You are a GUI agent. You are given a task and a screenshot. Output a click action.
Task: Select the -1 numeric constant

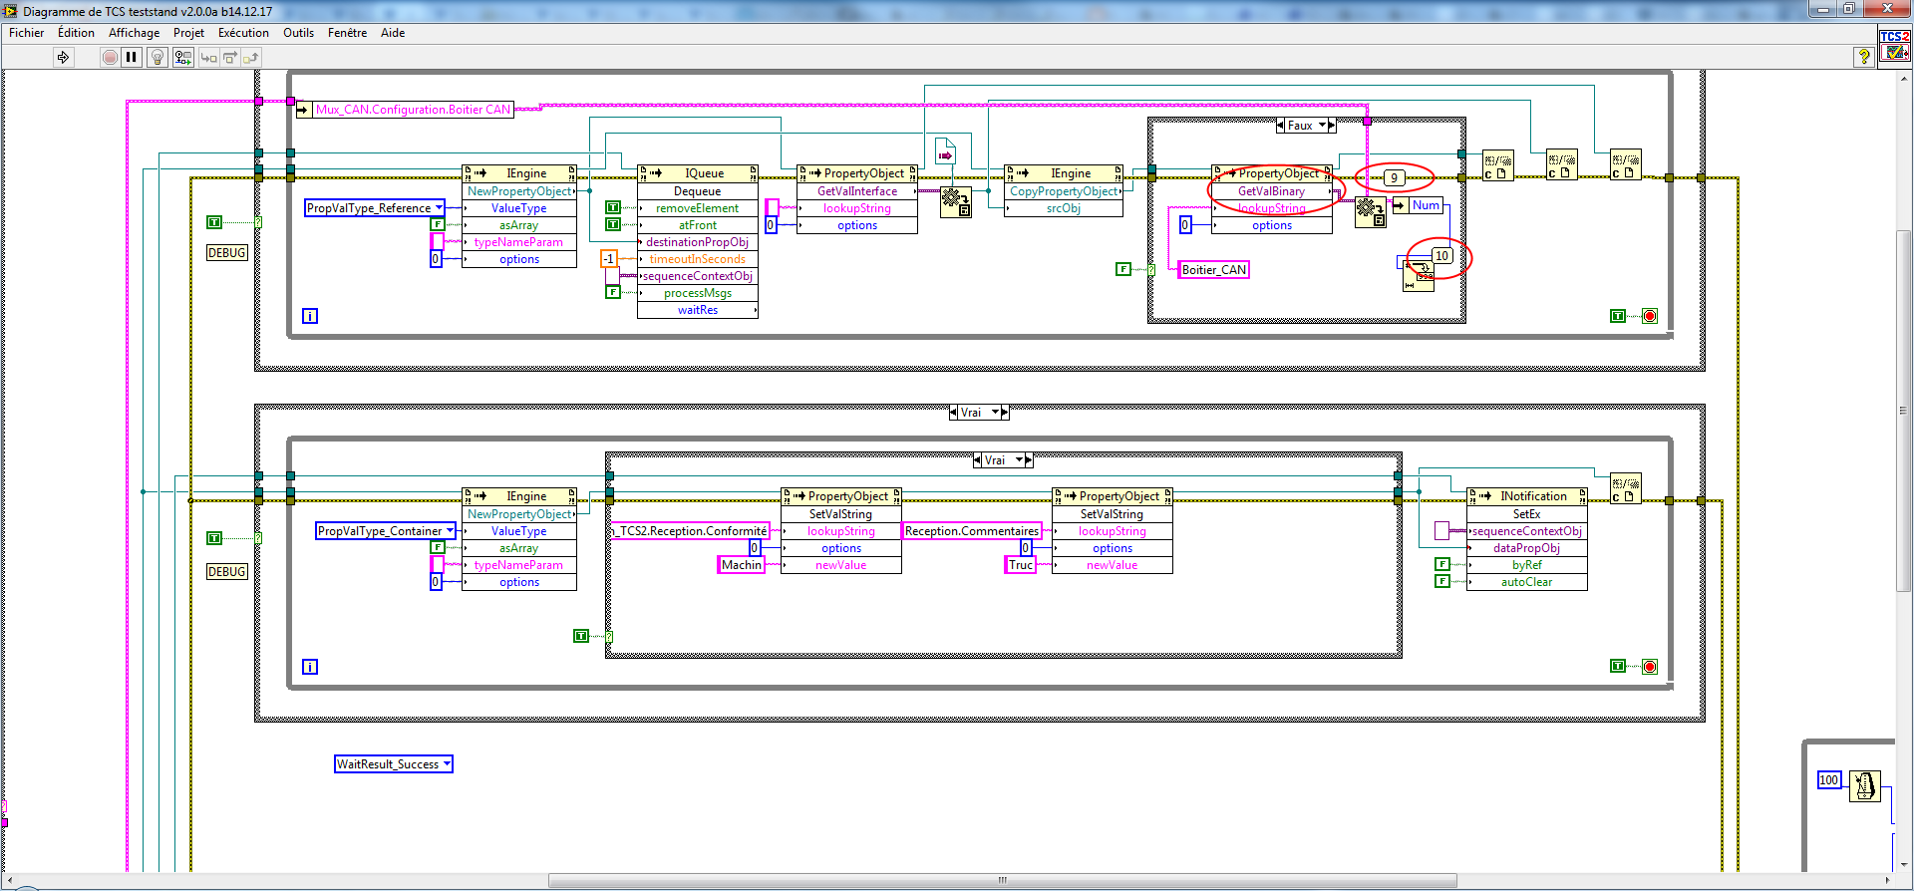point(608,258)
